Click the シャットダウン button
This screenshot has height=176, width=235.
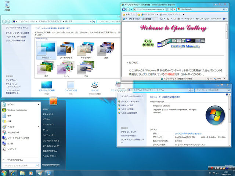tap(49, 165)
